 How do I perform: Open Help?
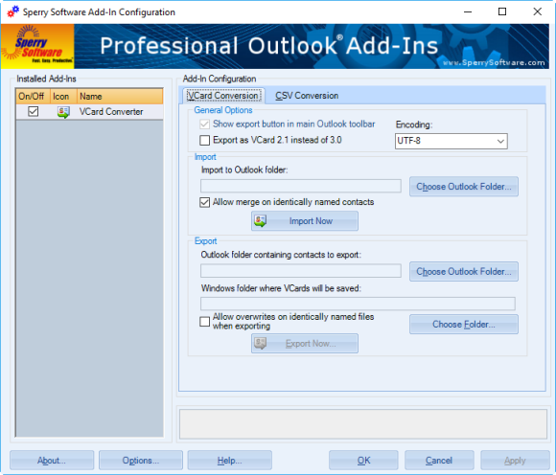(x=229, y=460)
